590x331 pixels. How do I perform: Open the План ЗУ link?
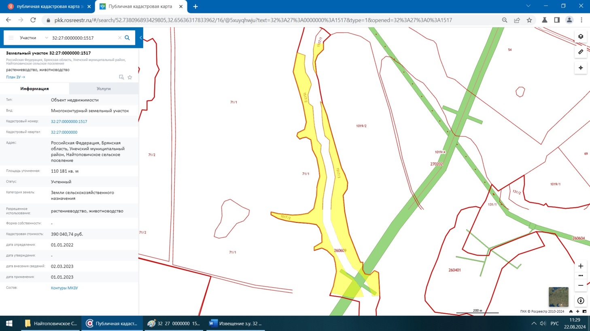point(15,77)
